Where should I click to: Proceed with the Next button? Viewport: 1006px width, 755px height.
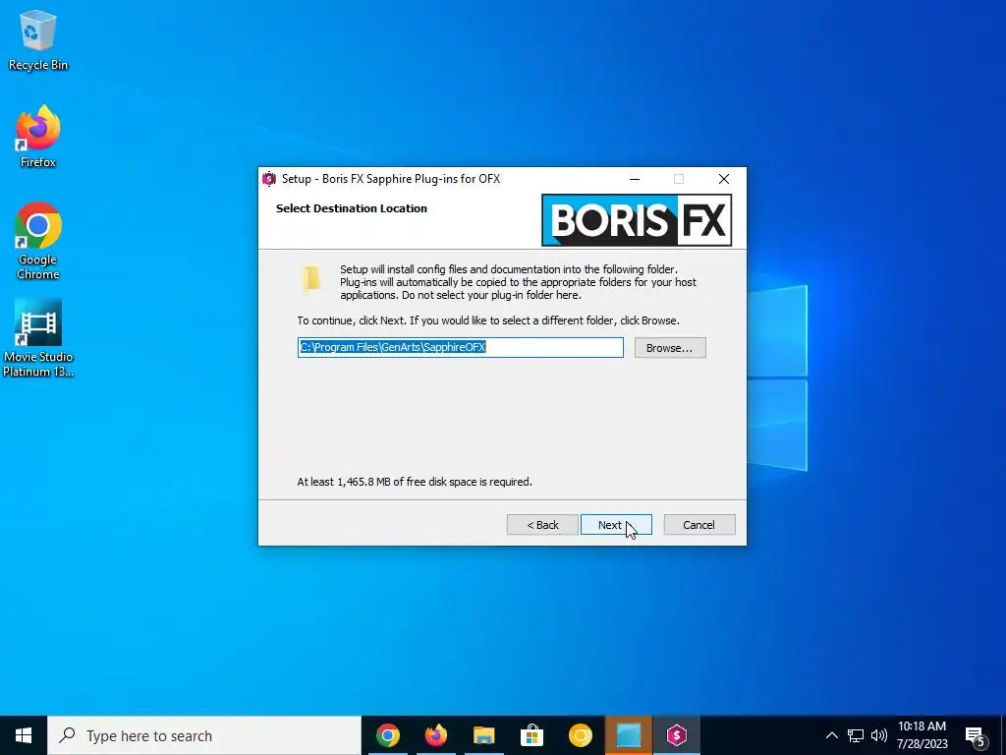tap(616, 525)
